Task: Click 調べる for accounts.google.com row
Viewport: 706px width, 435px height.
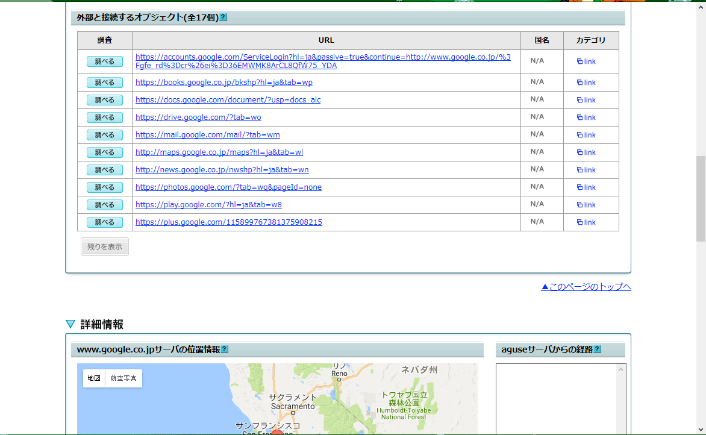Action: coord(104,61)
